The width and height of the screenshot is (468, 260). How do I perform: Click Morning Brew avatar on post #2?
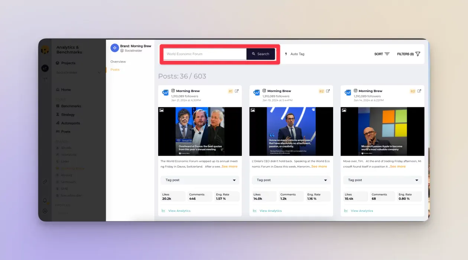coord(257,92)
